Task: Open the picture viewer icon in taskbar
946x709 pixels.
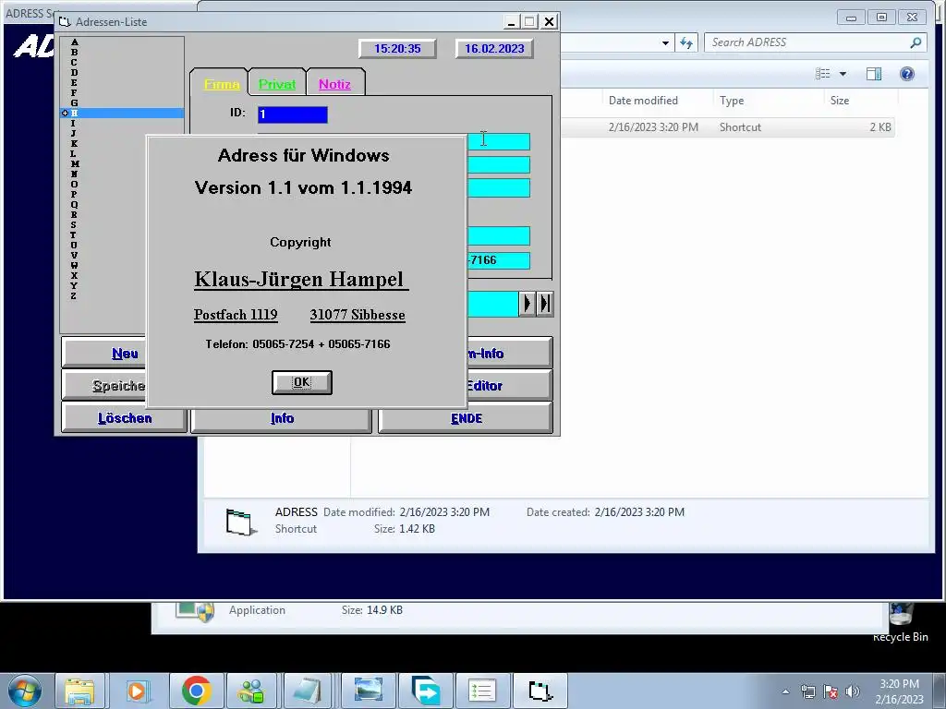Action: 368,691
